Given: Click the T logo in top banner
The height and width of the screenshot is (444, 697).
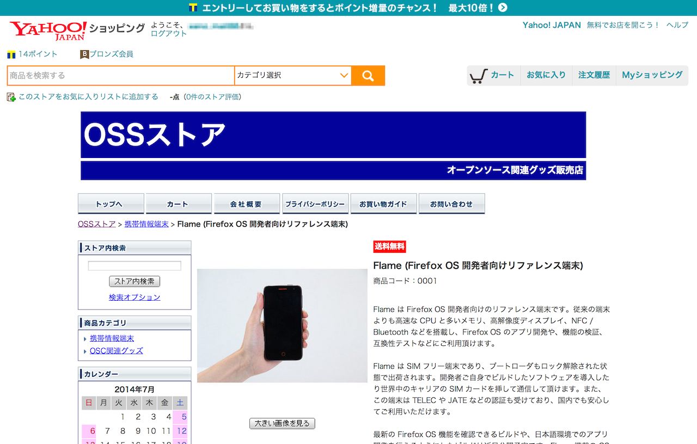Looking at the screenshot, I should 193,8.
